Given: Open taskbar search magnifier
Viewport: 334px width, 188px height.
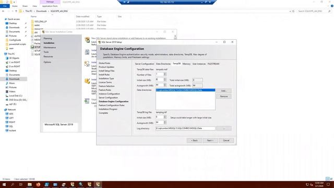Looking at the screenshot, I should click(13, 184).
